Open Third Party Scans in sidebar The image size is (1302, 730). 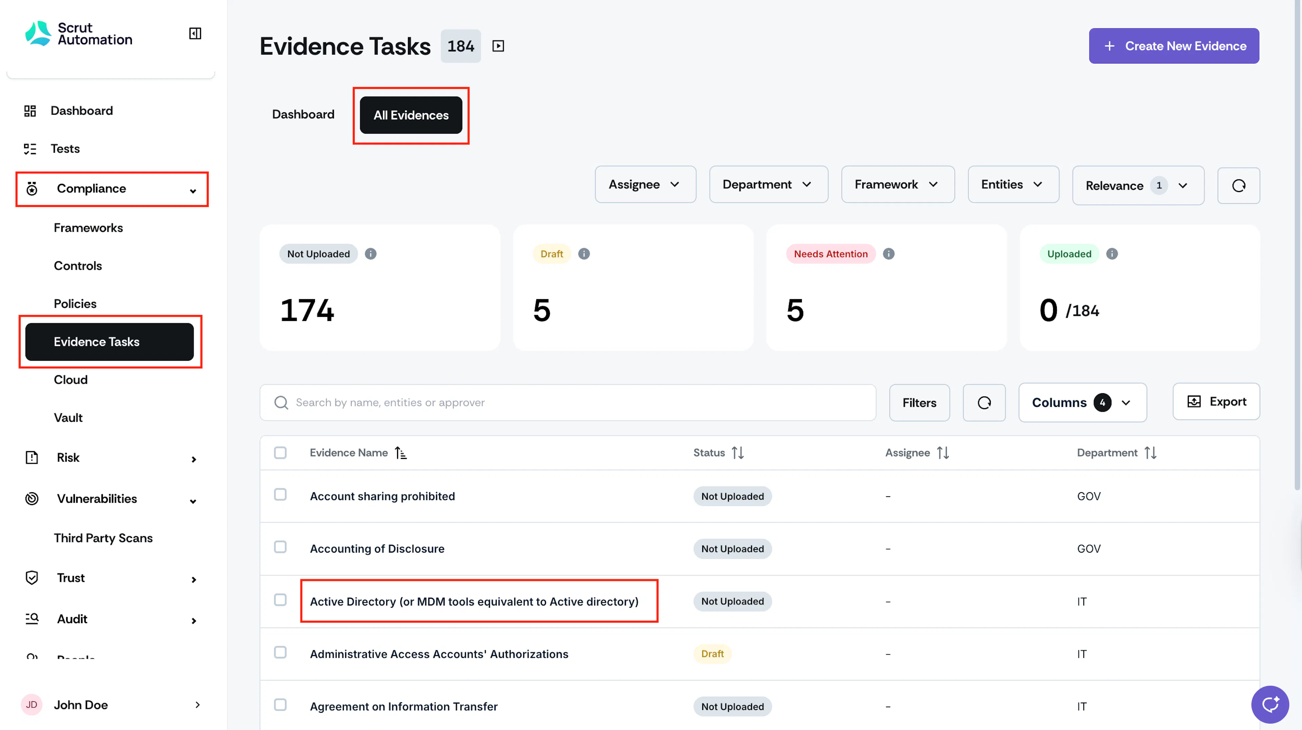coord(103,538)
